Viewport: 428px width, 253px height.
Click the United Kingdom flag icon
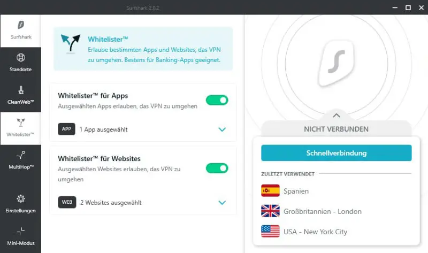(x=270, y=211)
